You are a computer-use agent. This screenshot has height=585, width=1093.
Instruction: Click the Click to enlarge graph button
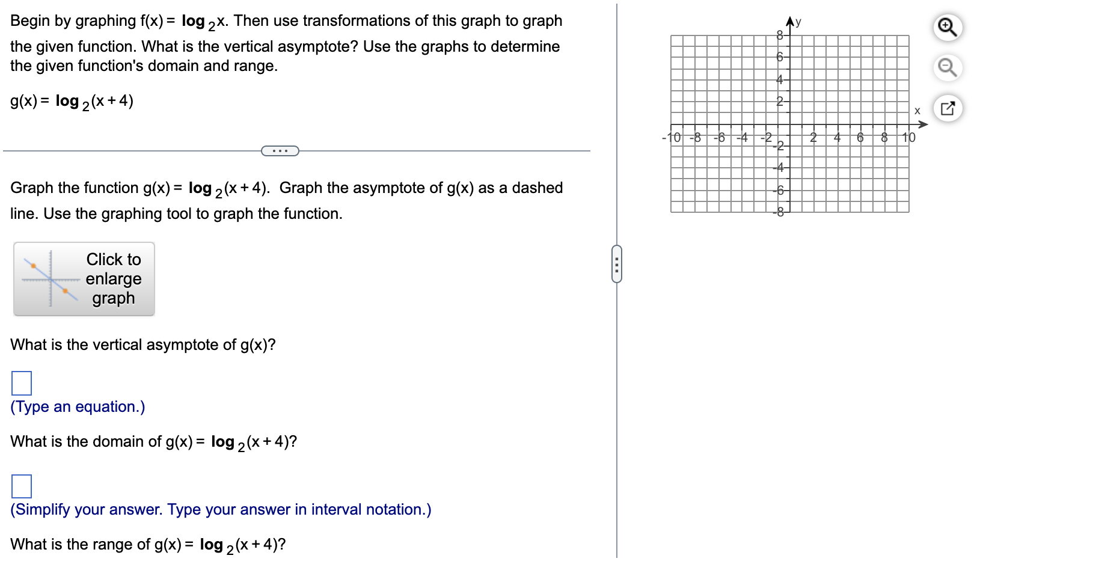click(x=84, y=279)
